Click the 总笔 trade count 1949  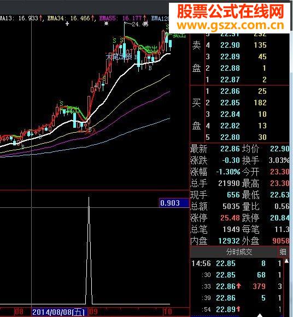tap(231, 229)
